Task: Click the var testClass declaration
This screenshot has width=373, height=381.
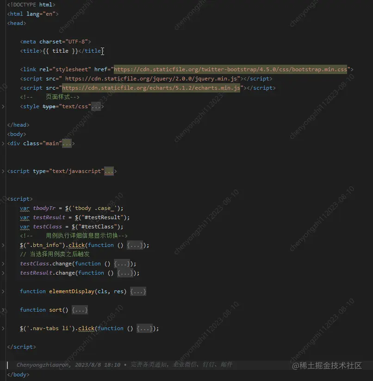Action: 71,227
